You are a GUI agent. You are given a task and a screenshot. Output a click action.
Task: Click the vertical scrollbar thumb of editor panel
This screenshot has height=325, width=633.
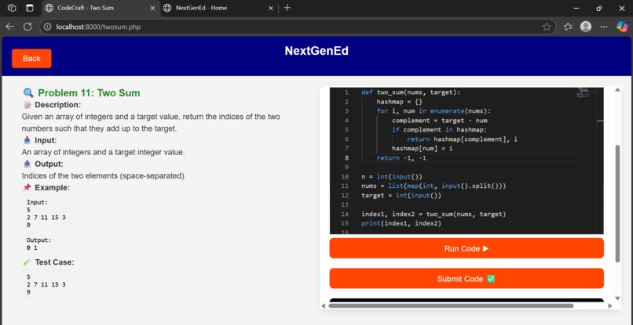click(x=617, y=204)
